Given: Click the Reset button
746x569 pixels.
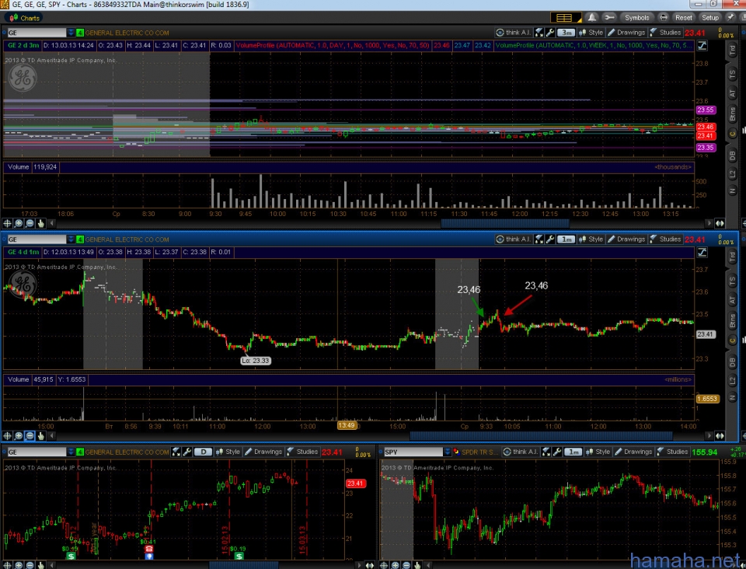Looking at the screenshot, I should click(x=684, y=18).
